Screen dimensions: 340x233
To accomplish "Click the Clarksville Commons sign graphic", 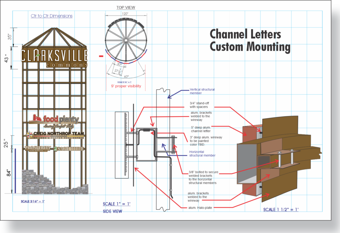I will [x=54, y=58].
